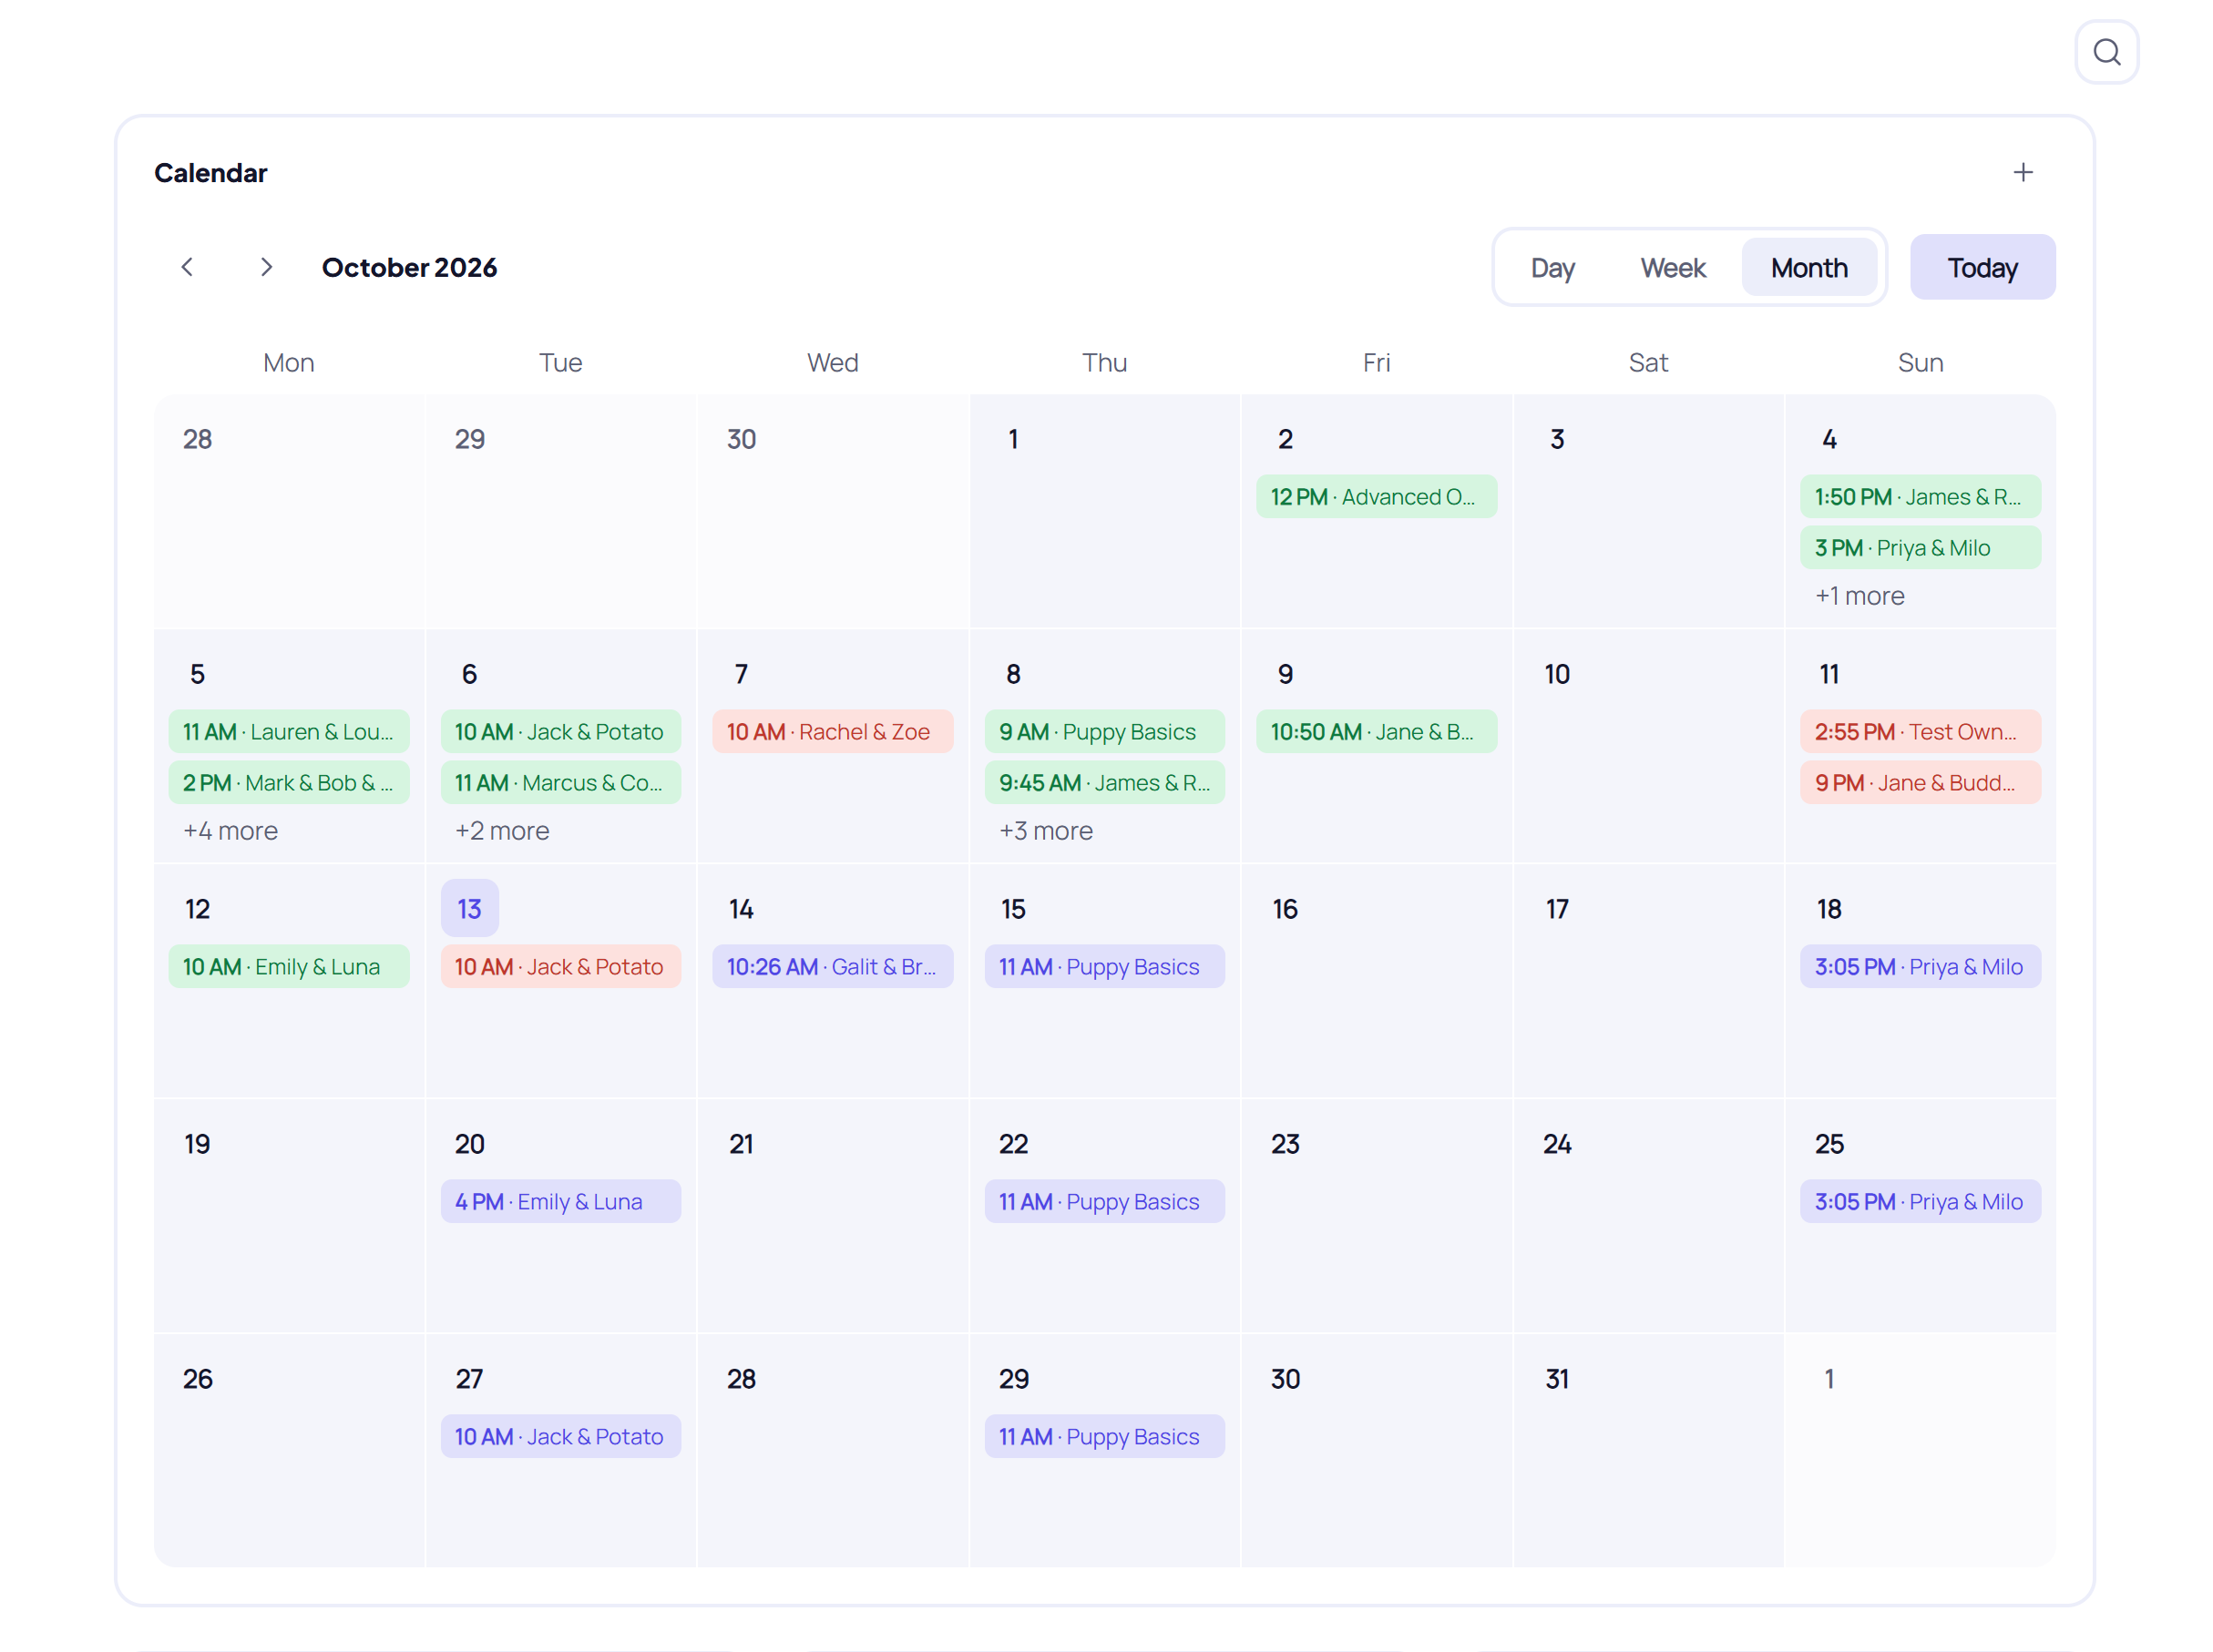
Task: Open 1:50 PM James event on October 4
Action: tap(1920, 497)
